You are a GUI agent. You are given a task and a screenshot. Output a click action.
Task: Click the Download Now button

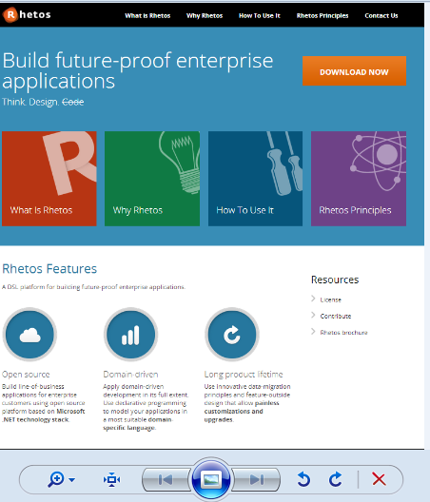pos(354,71)
